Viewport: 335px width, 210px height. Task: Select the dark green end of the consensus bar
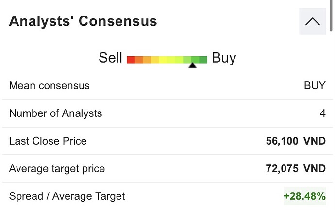[203, 60]
